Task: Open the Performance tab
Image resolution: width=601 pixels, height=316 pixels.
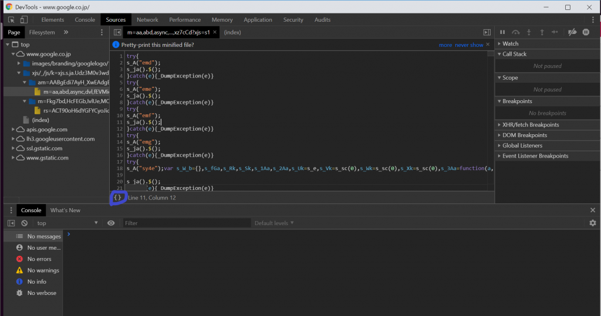Action: pyautogui.click(x=185, y=19)
